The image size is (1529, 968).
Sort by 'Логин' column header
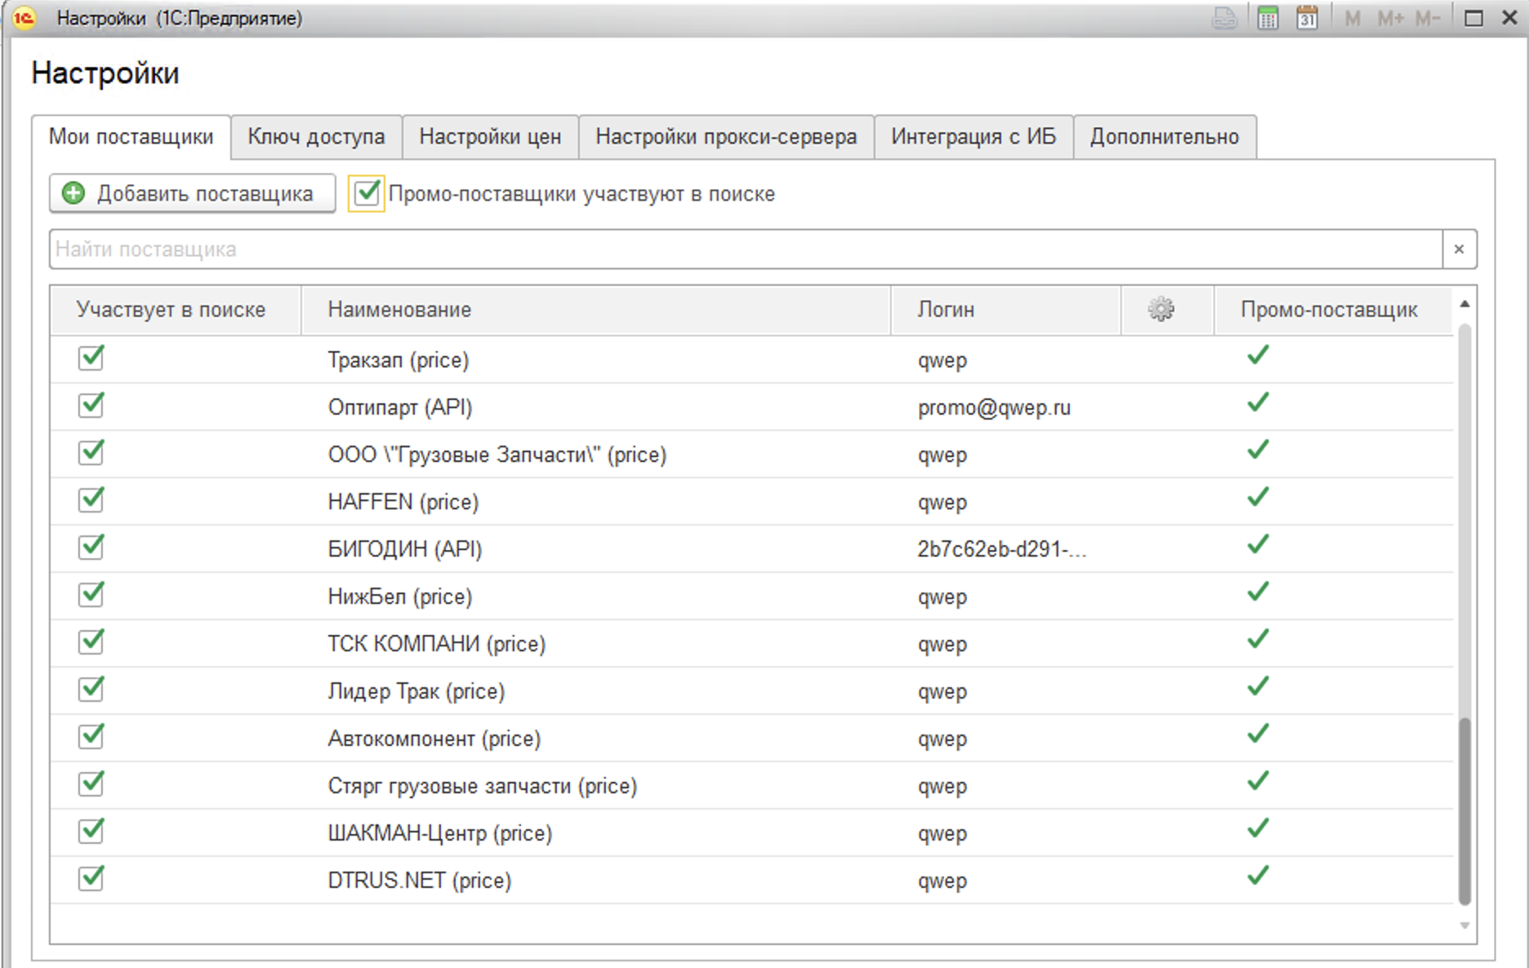click(1005, 309)
